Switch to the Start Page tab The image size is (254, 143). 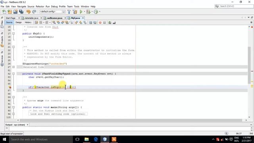11,18
